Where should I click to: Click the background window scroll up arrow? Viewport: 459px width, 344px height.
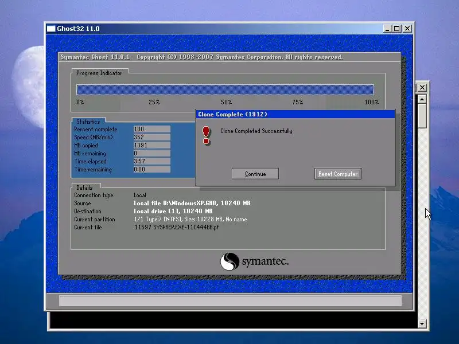pyautogui.click(x=422, y=99)
